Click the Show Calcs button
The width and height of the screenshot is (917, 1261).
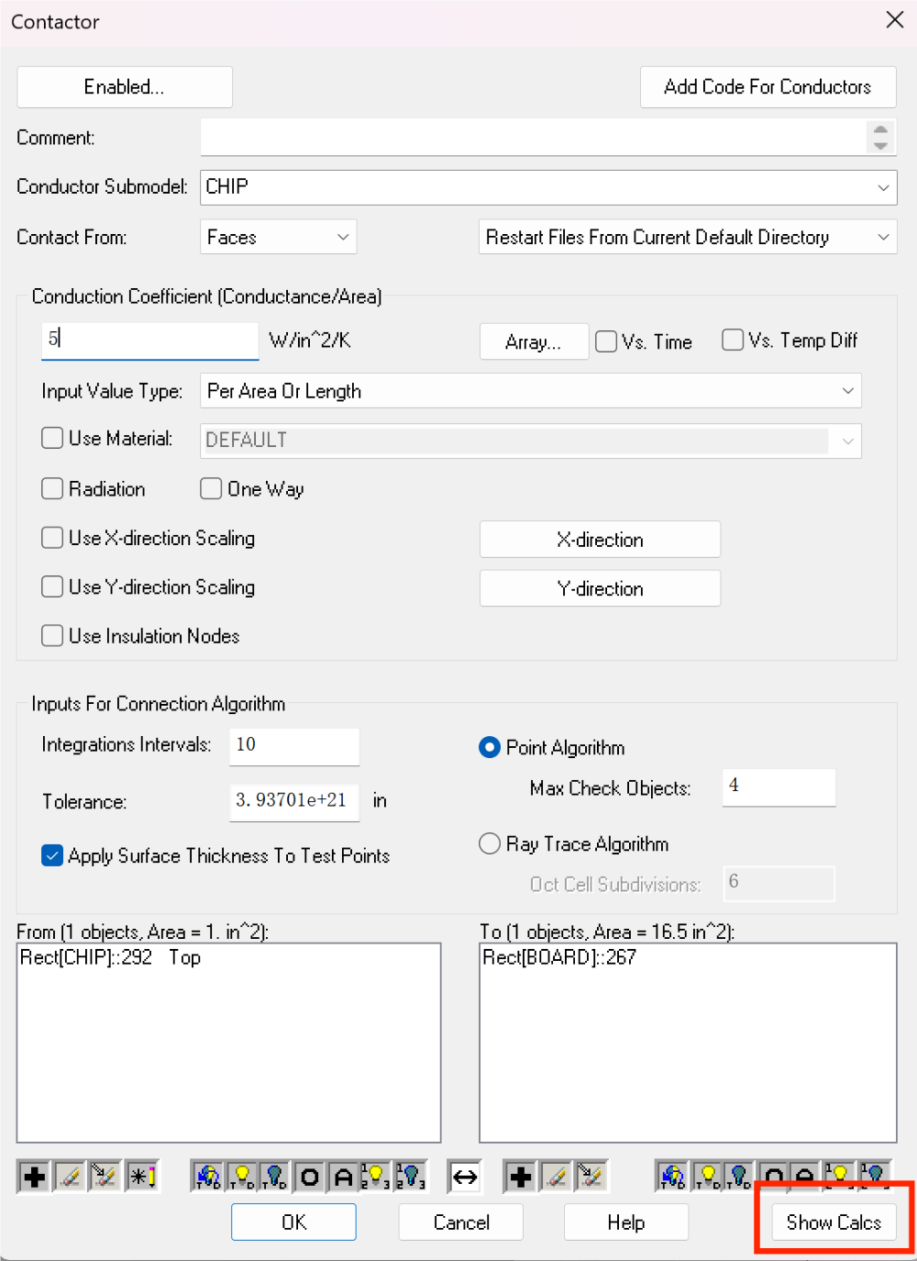(834, 1222)
